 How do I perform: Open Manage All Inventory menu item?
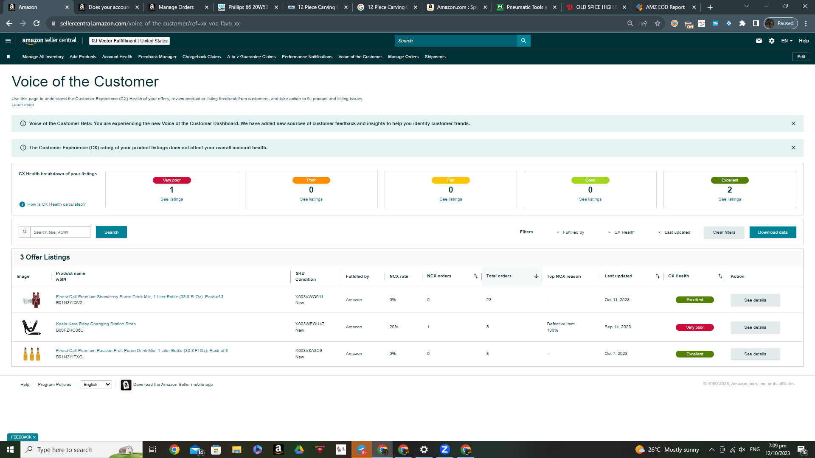pyautogui.click(x=43, y=57)
